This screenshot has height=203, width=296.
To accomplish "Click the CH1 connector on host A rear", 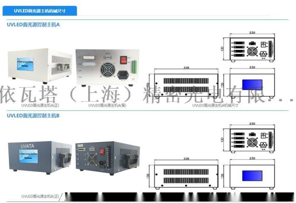I will [x=89, y=57].
